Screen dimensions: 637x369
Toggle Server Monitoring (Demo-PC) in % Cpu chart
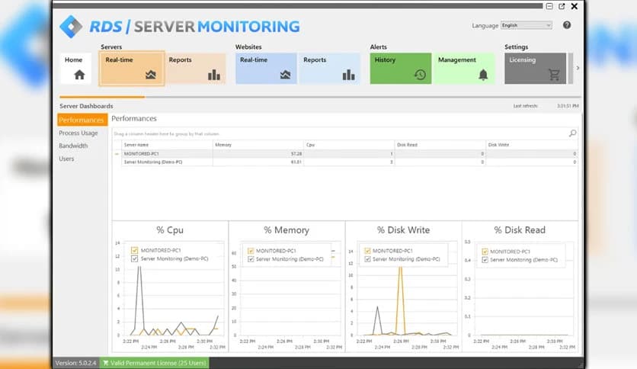point(134,258)
